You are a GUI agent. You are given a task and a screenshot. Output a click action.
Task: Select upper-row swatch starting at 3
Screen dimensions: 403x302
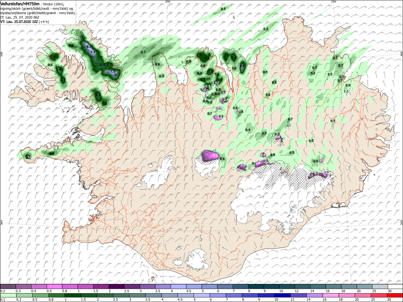point(147,287)
